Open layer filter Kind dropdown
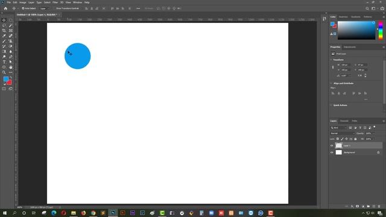This screenshot has width=386, height=217. (338, 128)
